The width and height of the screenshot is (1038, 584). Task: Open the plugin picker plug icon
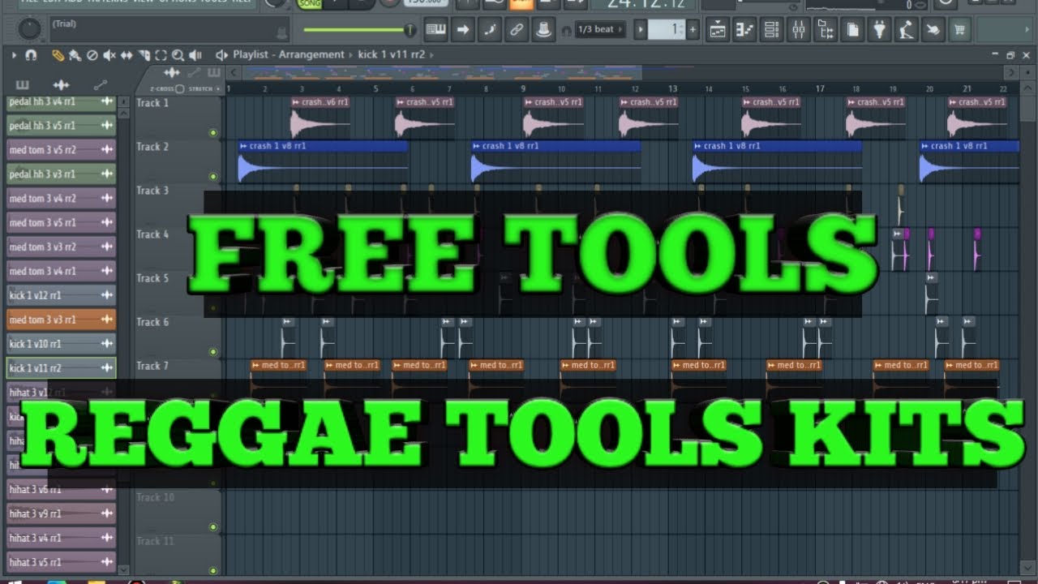pyautogui.click(x=880, y=30)
